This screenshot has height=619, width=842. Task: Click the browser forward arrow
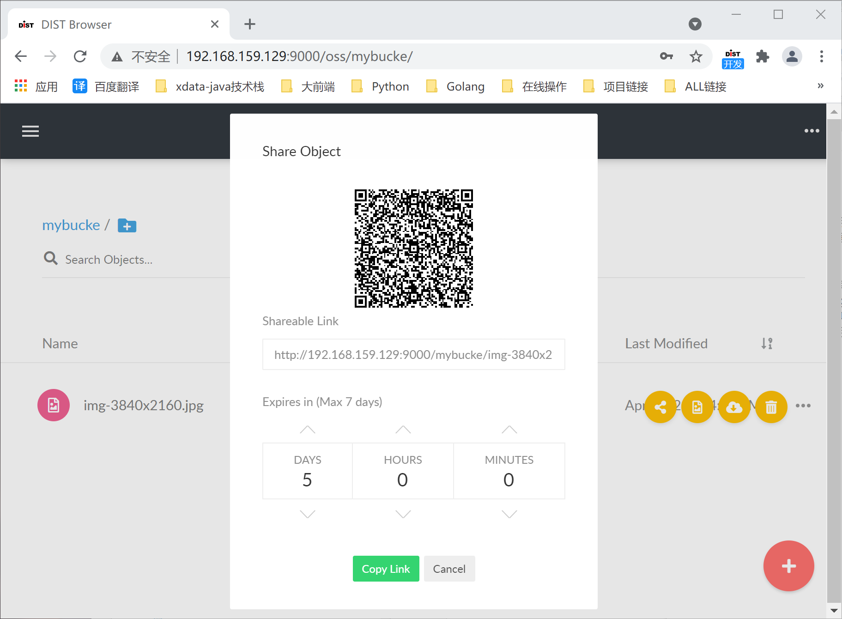click(50, 56)
